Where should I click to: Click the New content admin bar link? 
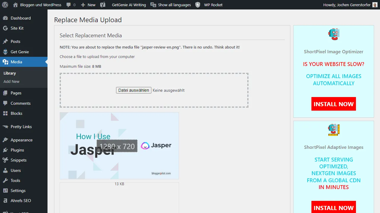pyautogui.click(x=88, y=5)
